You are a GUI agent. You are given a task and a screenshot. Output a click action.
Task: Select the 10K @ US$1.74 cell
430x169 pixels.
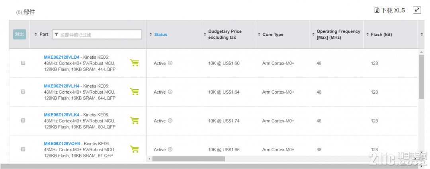click(224, 121)
